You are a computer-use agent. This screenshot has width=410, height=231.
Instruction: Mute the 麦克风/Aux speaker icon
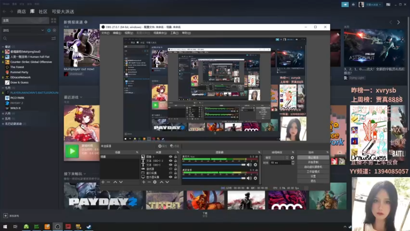pos(249,165)
